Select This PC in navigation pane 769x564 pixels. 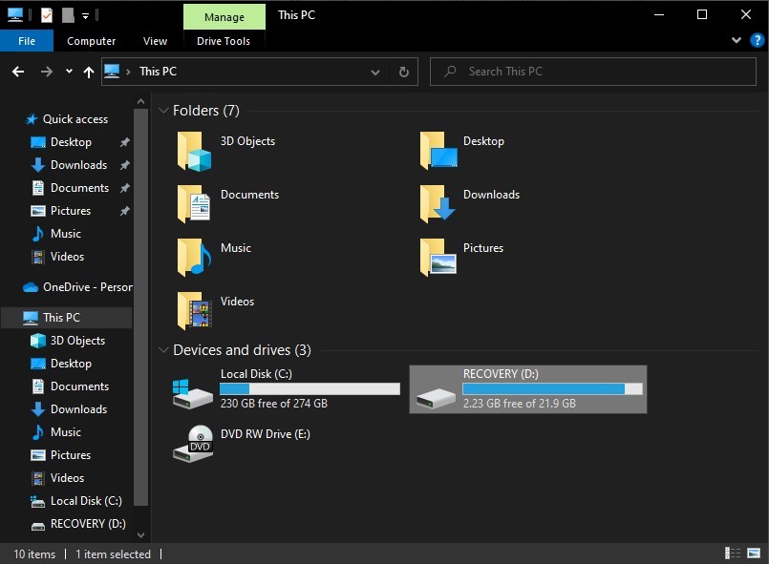click(x=67, y=318)
